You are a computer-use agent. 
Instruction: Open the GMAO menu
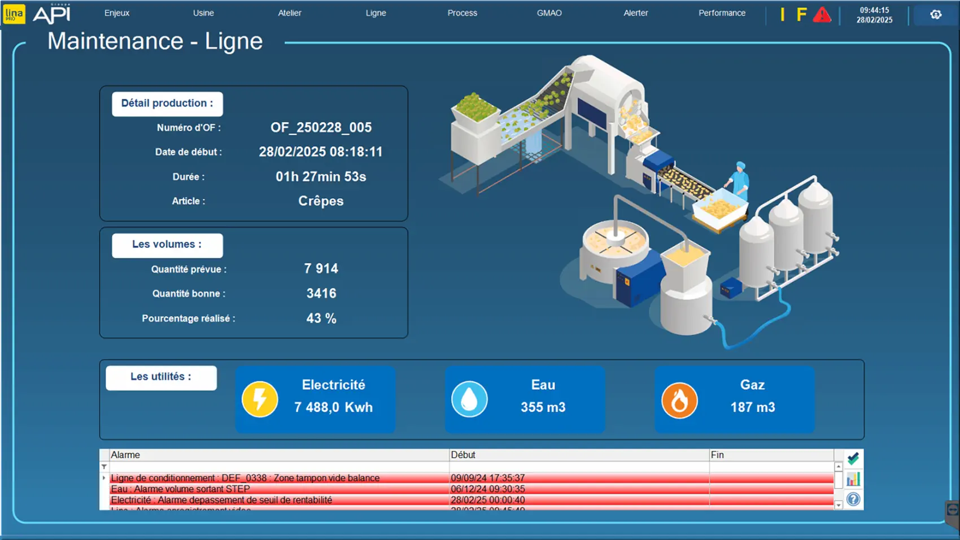pos(549,13)
